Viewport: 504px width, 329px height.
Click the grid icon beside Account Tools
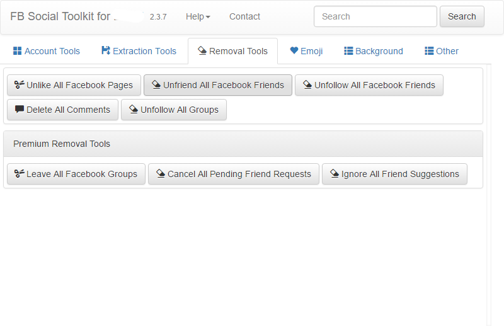[18, 51]
